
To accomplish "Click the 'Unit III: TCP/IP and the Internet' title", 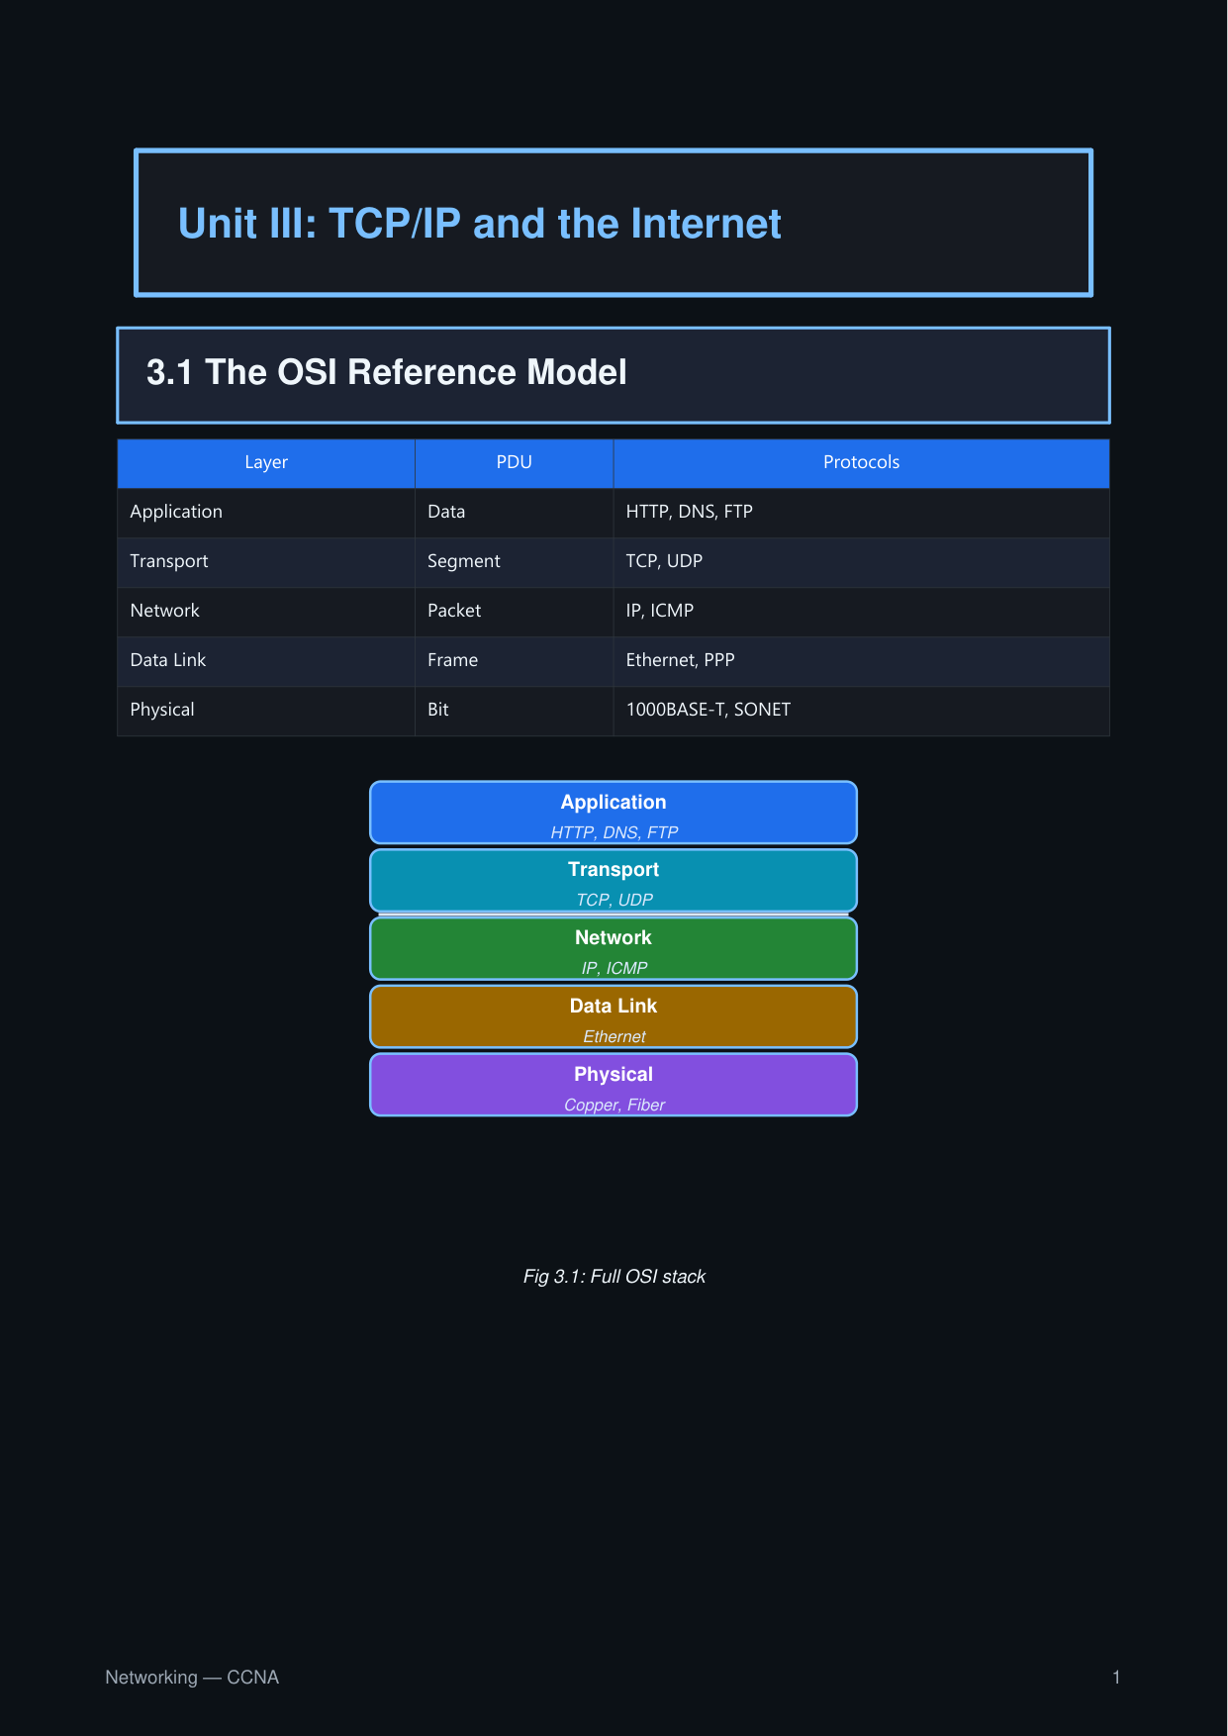I will pos(480,224).
